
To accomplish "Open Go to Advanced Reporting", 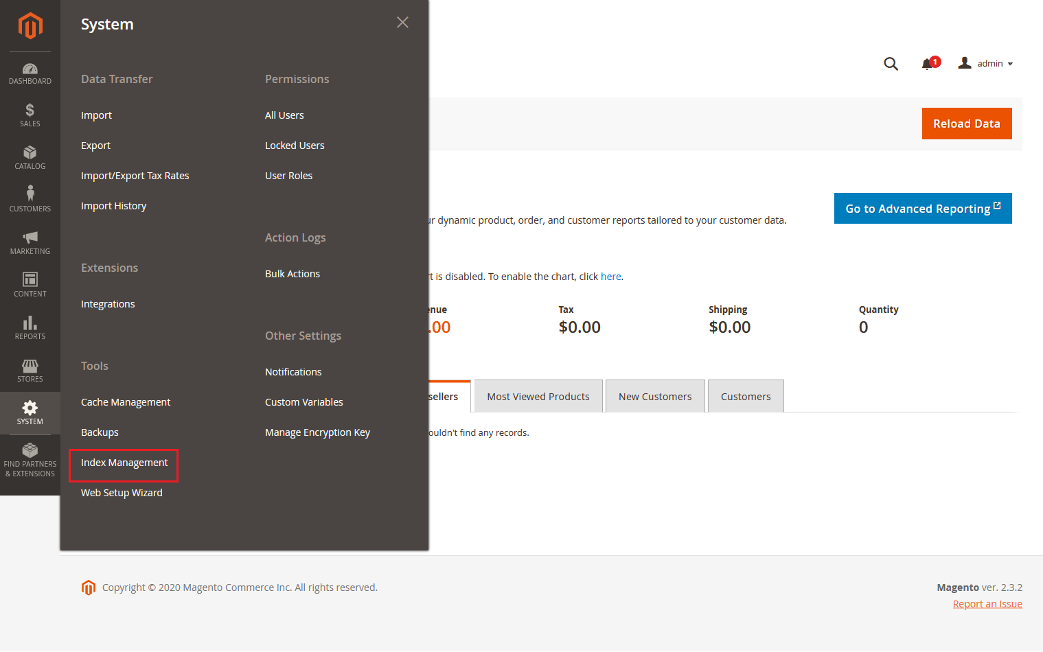I will 922,208.
